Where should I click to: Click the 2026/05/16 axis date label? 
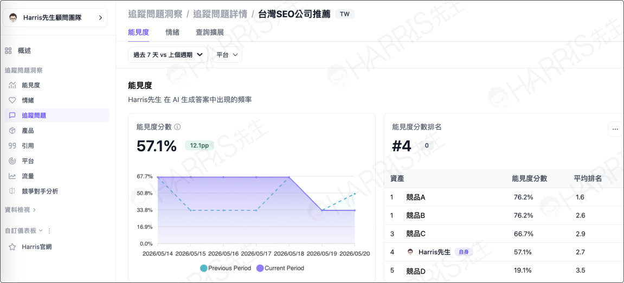point(224,254)
